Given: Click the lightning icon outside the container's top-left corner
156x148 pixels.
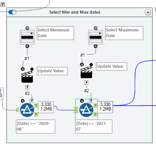Looking at the screenshot, I should click(x=3, y=5).
